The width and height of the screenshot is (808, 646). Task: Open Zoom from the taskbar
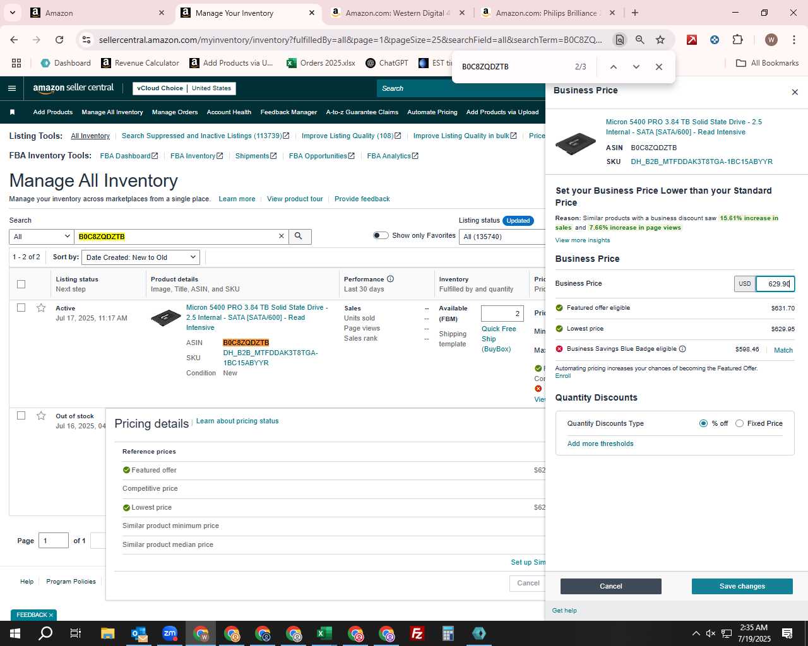click(170, 633)
